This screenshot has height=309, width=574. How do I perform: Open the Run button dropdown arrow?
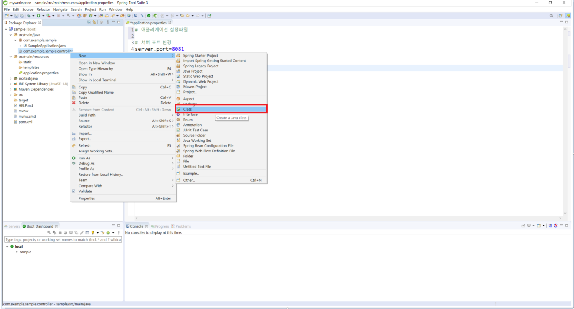pyautogui.click(x=43, y=16)
